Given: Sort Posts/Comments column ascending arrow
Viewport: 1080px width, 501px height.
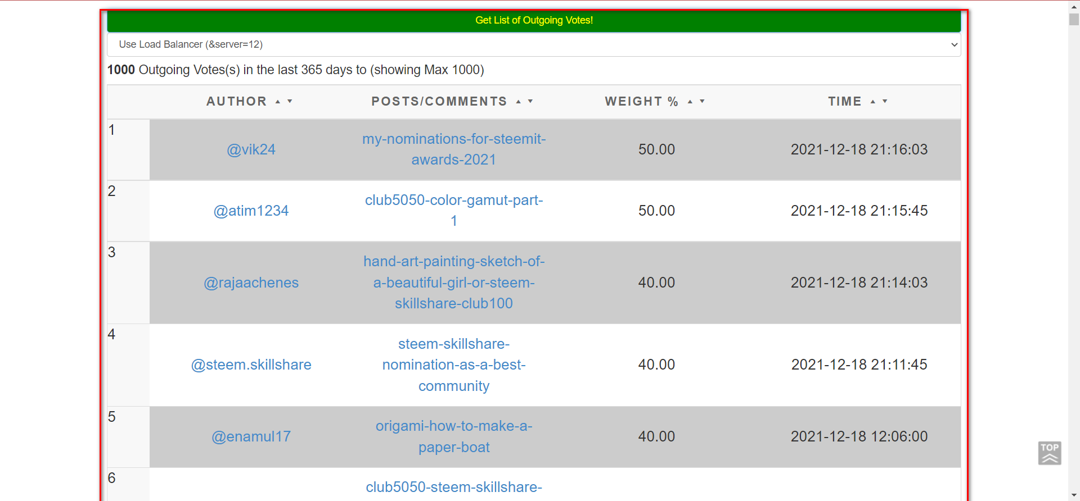Looking at the screenshot, I should tap(519, 102).
